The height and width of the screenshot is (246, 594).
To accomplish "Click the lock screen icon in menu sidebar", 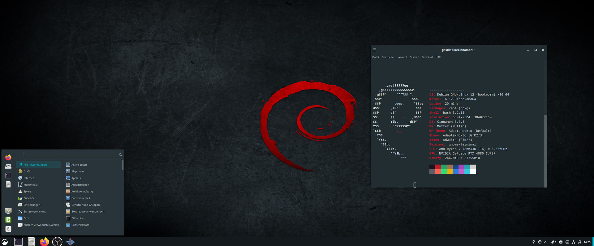I will [8, 211].
